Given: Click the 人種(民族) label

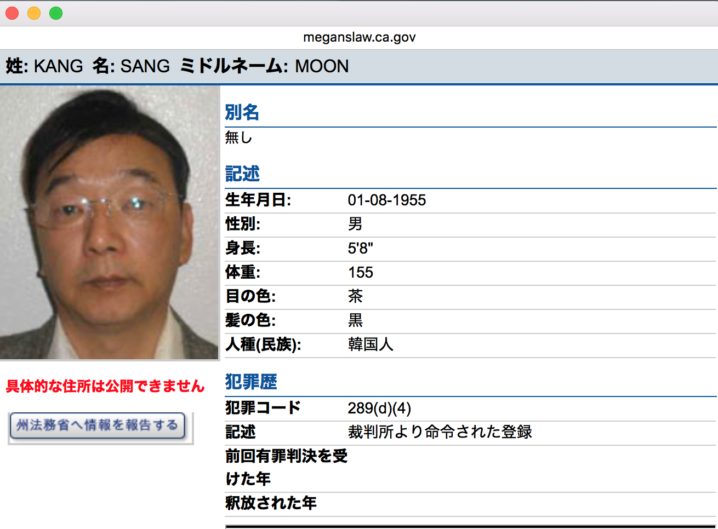Looking at the screenshot, I should [x=263, y=344].
